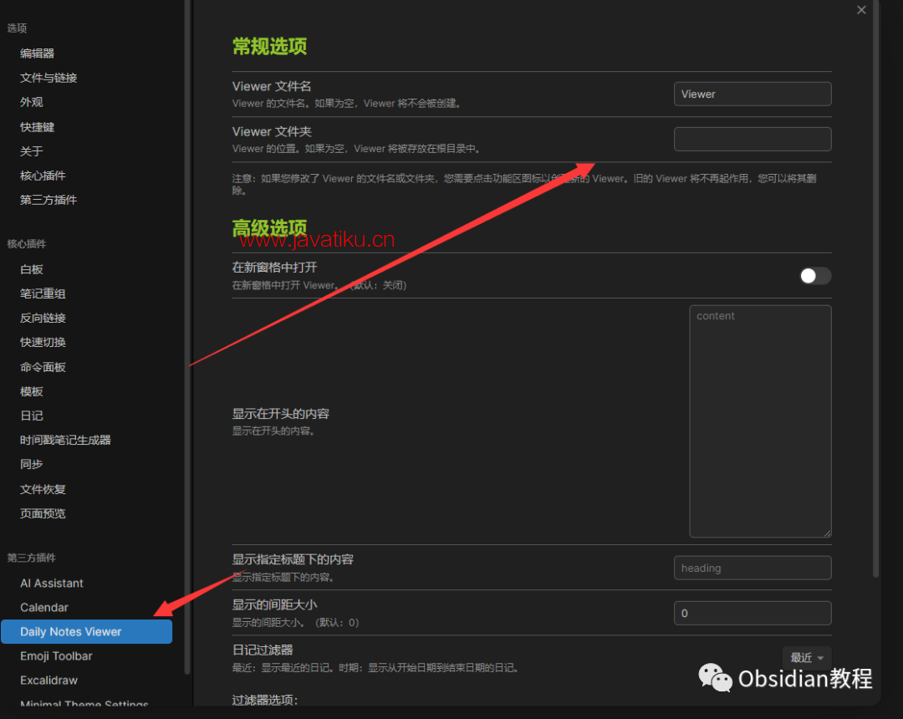Image resolution: width=903 pixels, height=719 pixels.
Task: Select 反向链接 plugin settings
Action: (x=43, y=318)
